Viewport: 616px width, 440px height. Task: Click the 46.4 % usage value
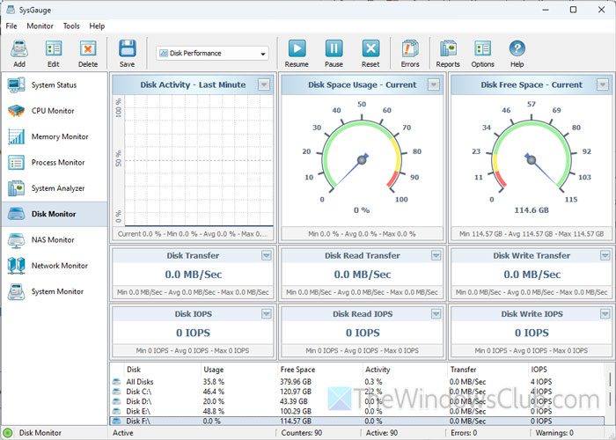pyautogui.click(x=214, y=392)
